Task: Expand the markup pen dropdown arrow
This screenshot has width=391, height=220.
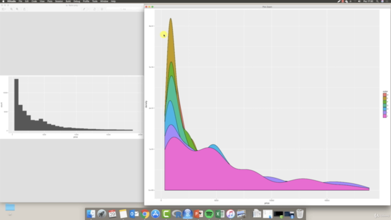Action: click(88, 9)
